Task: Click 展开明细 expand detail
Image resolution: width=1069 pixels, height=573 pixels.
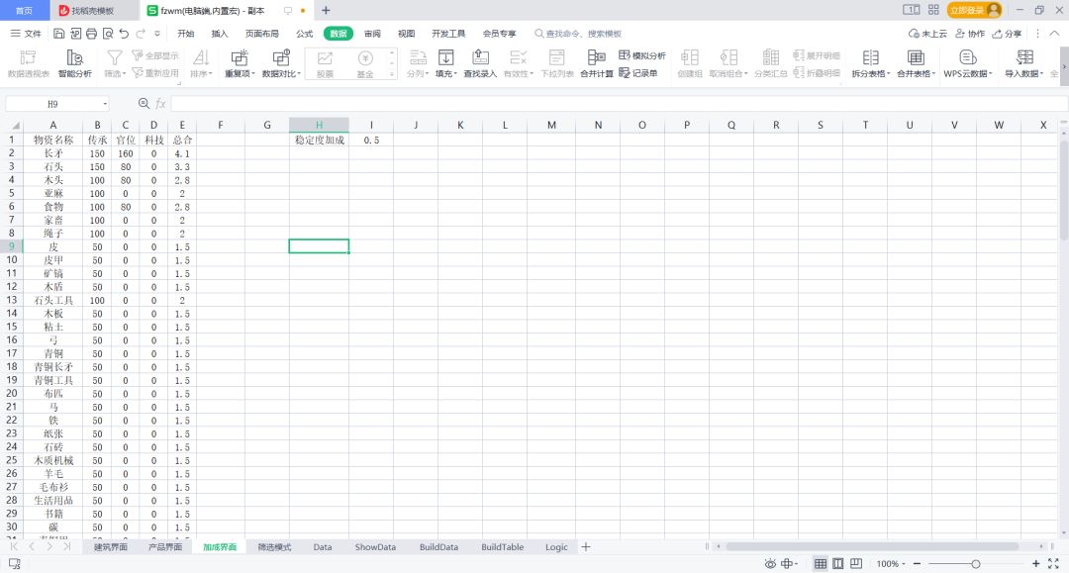Action: pyautogui.click(x=817, y=55)
